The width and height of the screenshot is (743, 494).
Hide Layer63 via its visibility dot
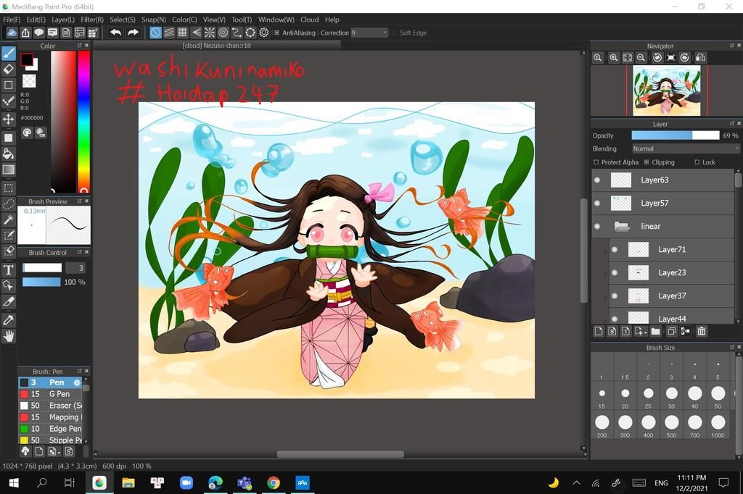pyautogui.click(x=597, y=180)
